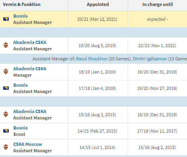Select end date 19/20 (Nov 27, 2019)

[157, 88]
